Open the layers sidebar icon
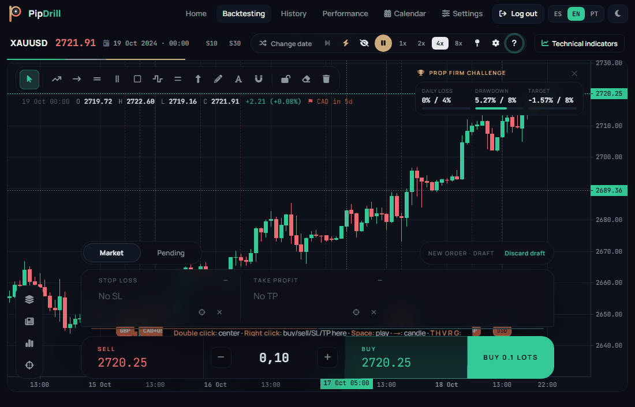The image size is (635, 407). (x=29, y=299)
